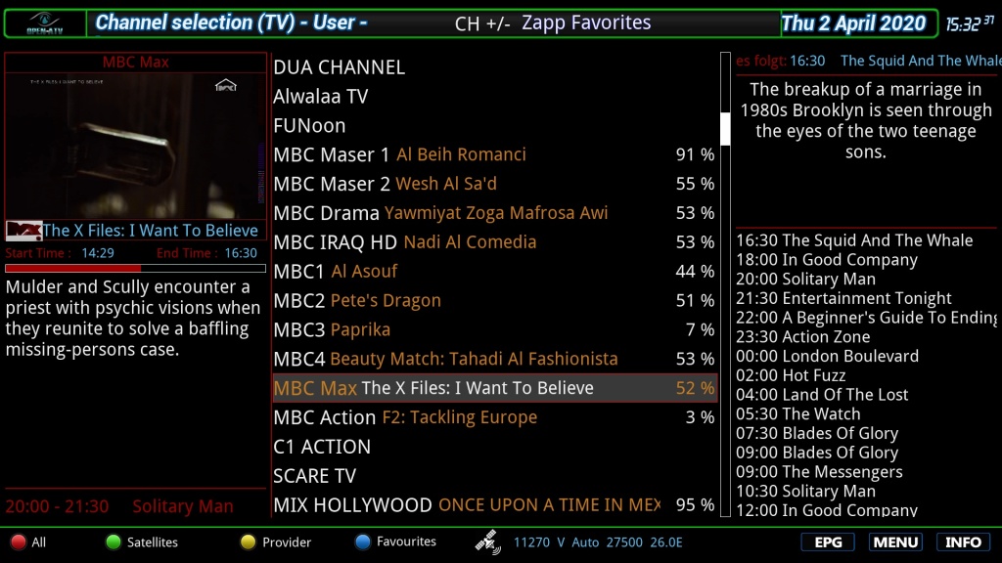The width and height of the screenshot is (1002, 563).
Task: Select the green Satellites button dot
Action: 114,541
